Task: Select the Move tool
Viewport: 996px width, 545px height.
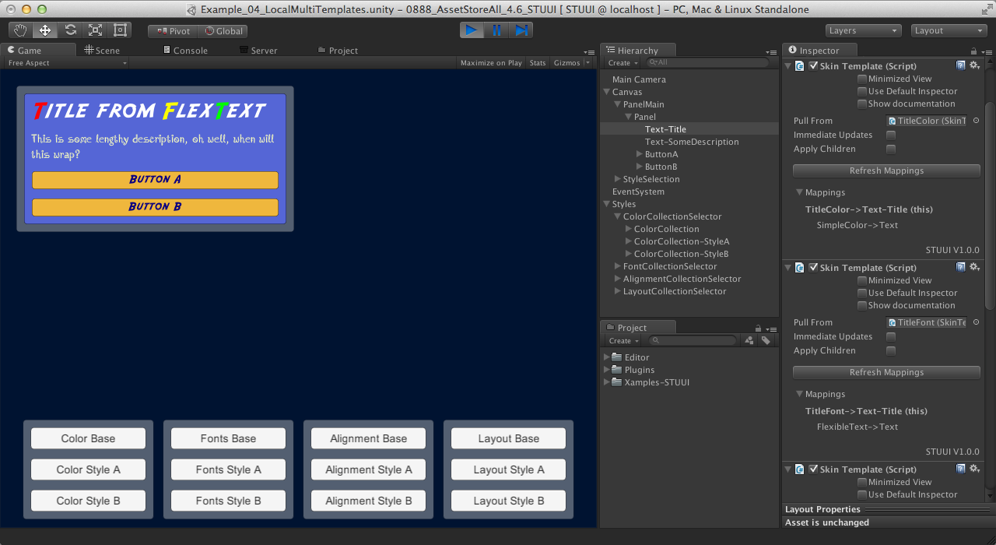Action: tap(45, 30)
